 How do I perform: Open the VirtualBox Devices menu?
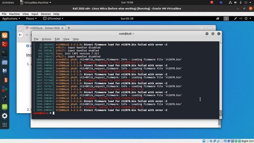pyautogui.click(x=46, y=14)
